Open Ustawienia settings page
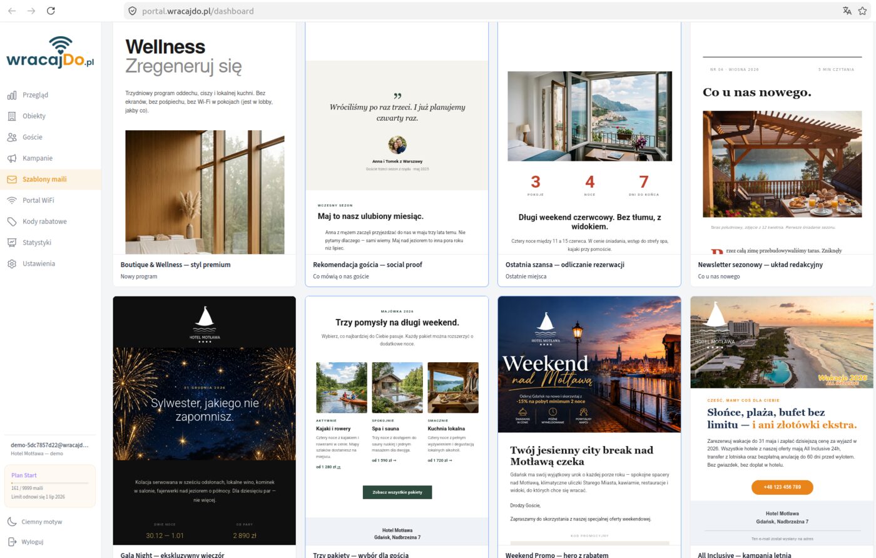 click(50, 264)
